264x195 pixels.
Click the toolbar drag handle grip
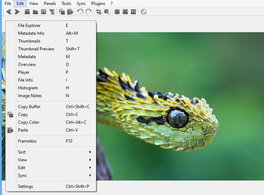coord(4,12)
